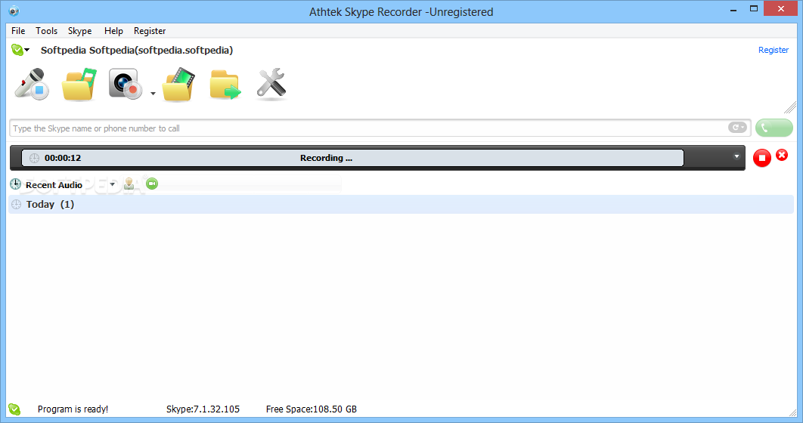Stop the recording with red stop button
Image resolution: width=803 pixels, height=423 pixels.
(x=762, y=158)
